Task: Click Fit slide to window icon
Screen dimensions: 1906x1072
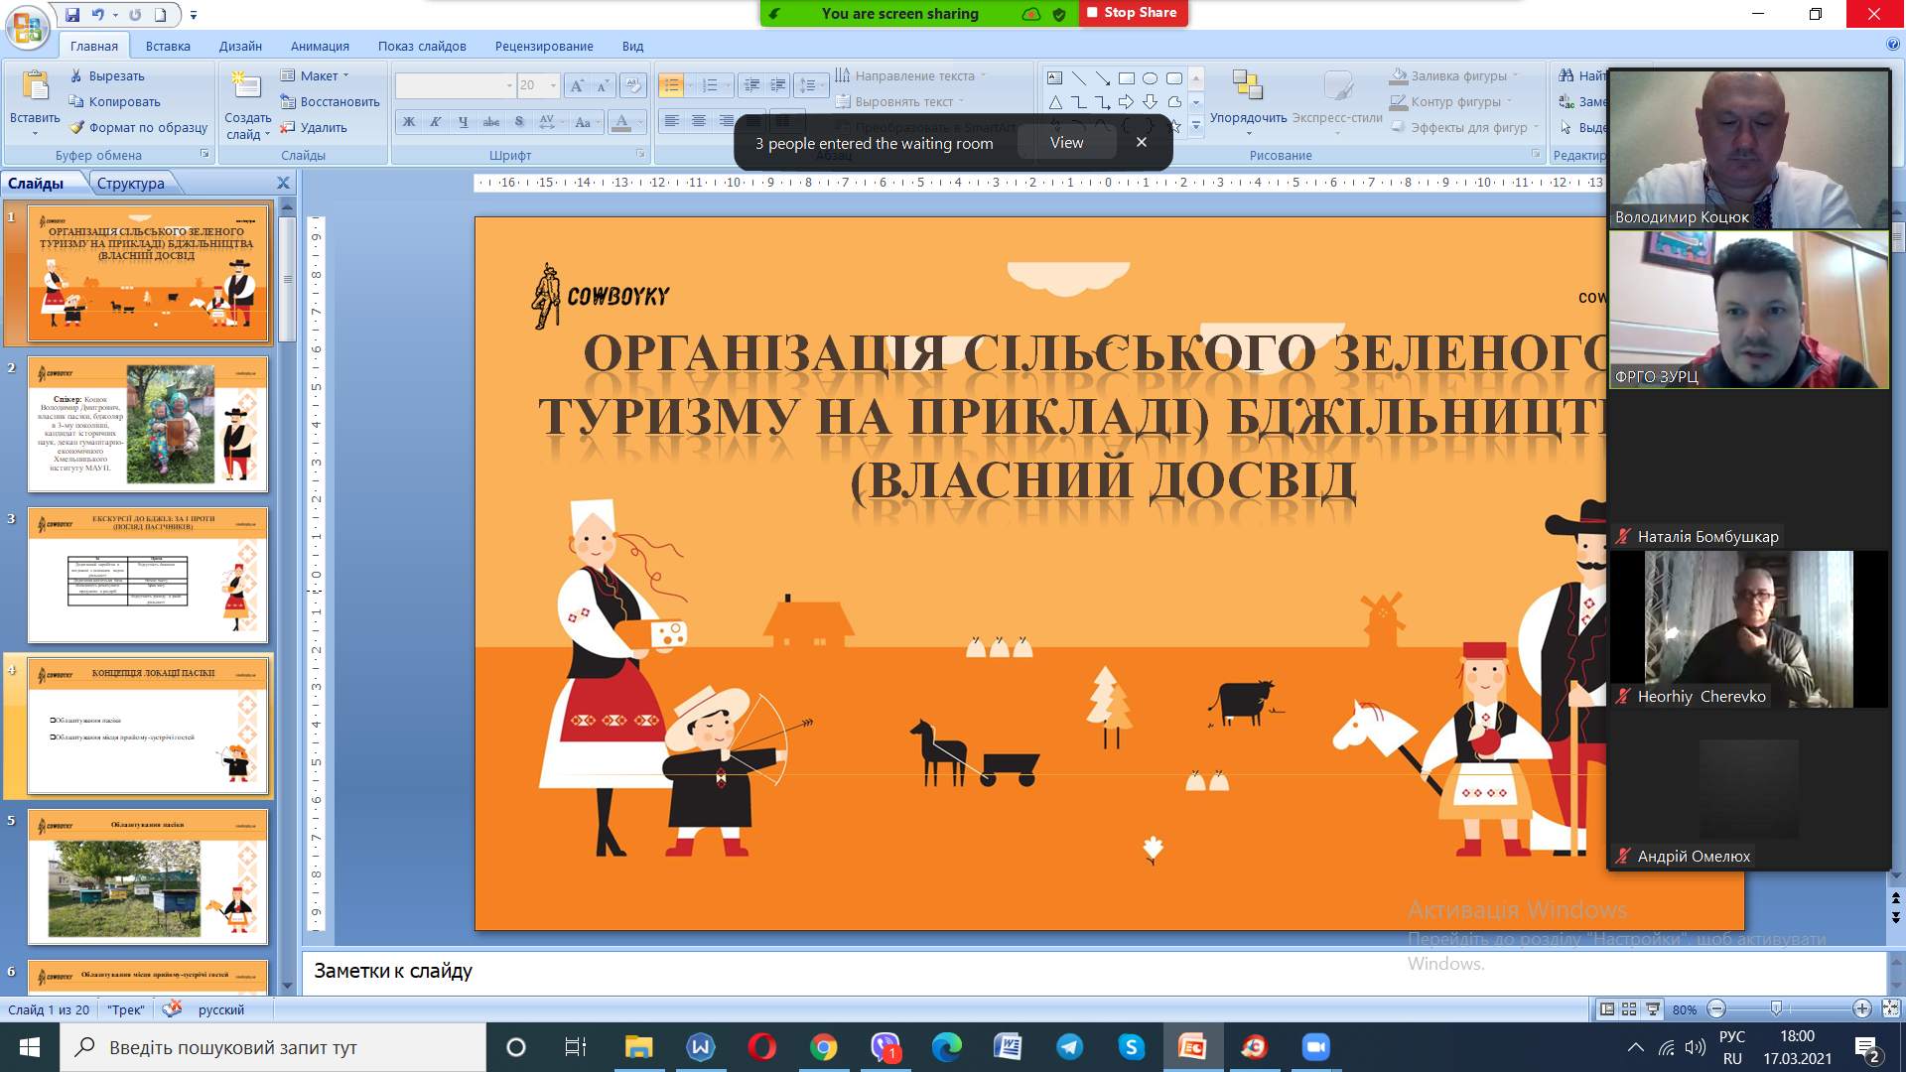Action: click(x=1890, y=1009)
